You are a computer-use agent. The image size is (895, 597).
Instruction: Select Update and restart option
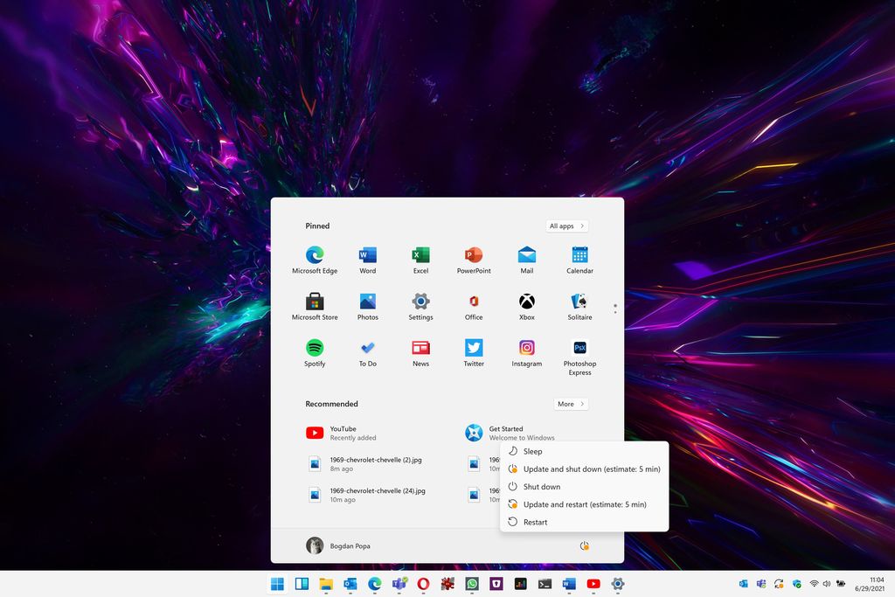[x=584, y=504]
